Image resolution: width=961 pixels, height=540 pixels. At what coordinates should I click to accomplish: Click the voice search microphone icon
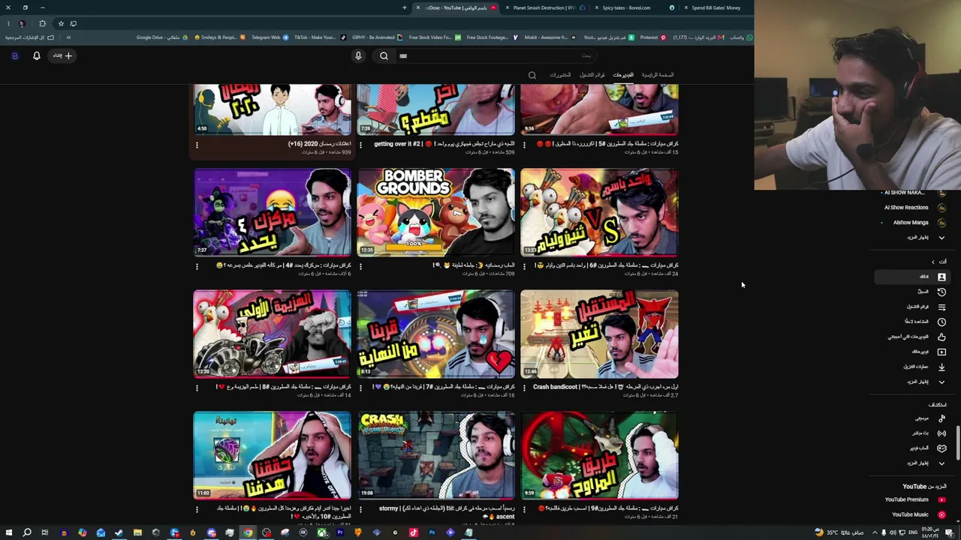click(358, 55)
